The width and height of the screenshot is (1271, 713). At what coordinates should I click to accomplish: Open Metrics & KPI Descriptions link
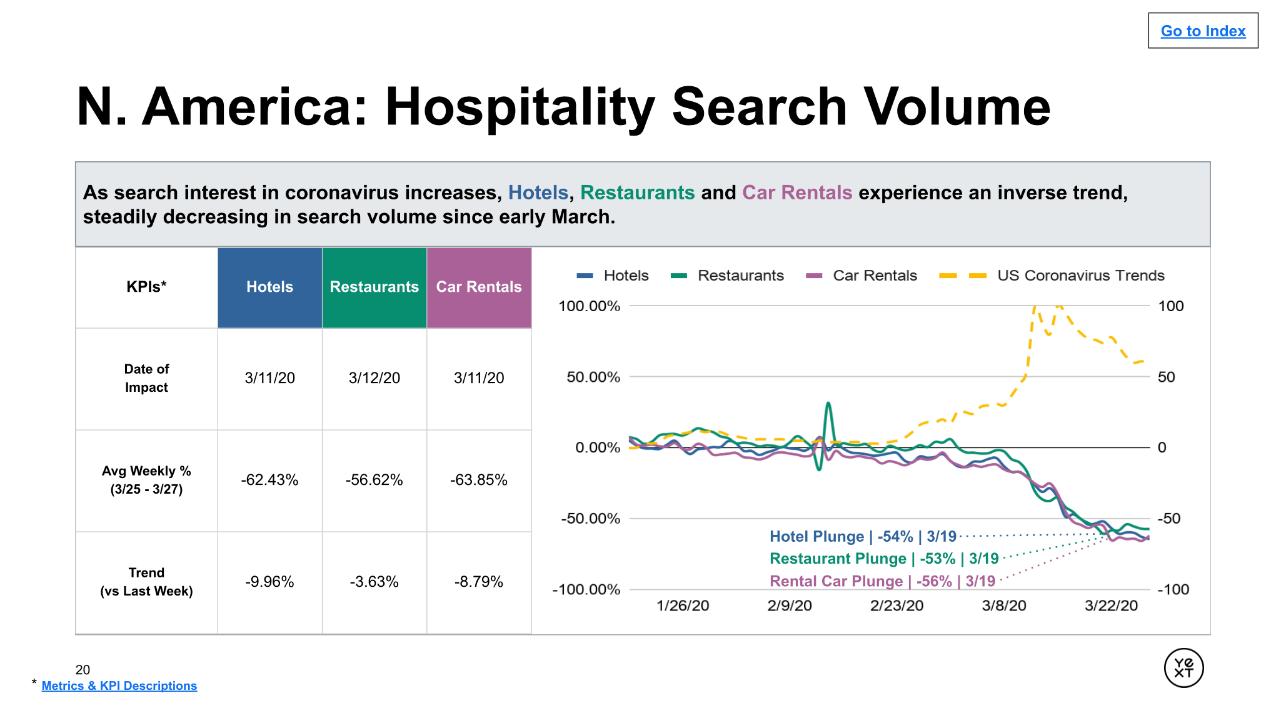point(119,686)
